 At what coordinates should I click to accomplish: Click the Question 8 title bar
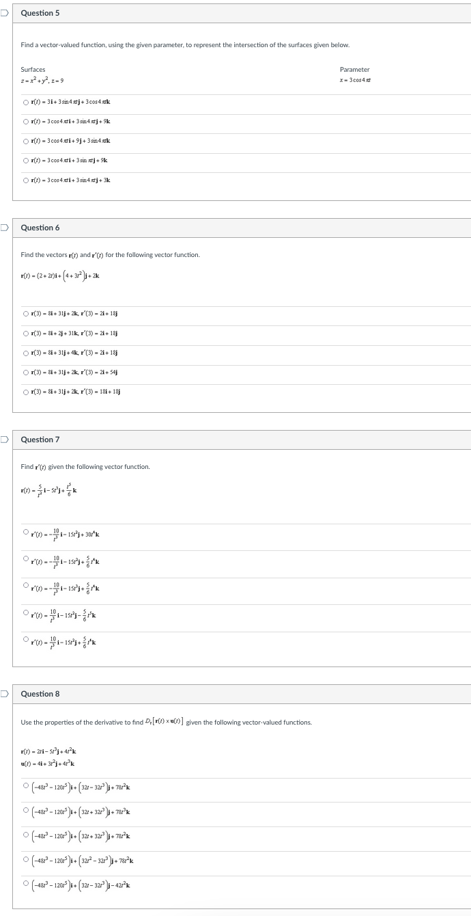click(x=235, y=694)
